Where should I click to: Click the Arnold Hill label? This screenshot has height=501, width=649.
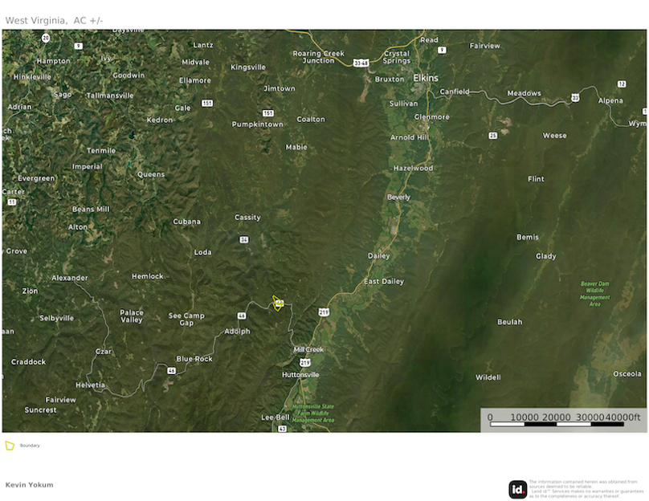410,138
